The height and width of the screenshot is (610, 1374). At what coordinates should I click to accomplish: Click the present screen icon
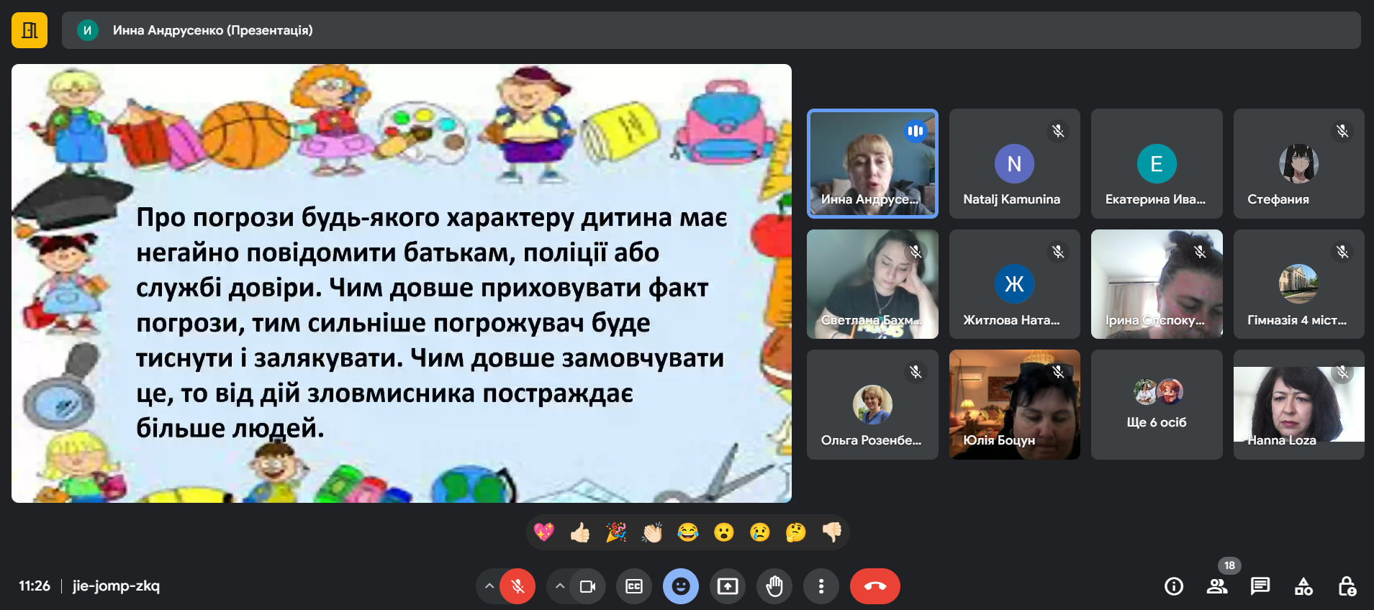coord(728,586)
